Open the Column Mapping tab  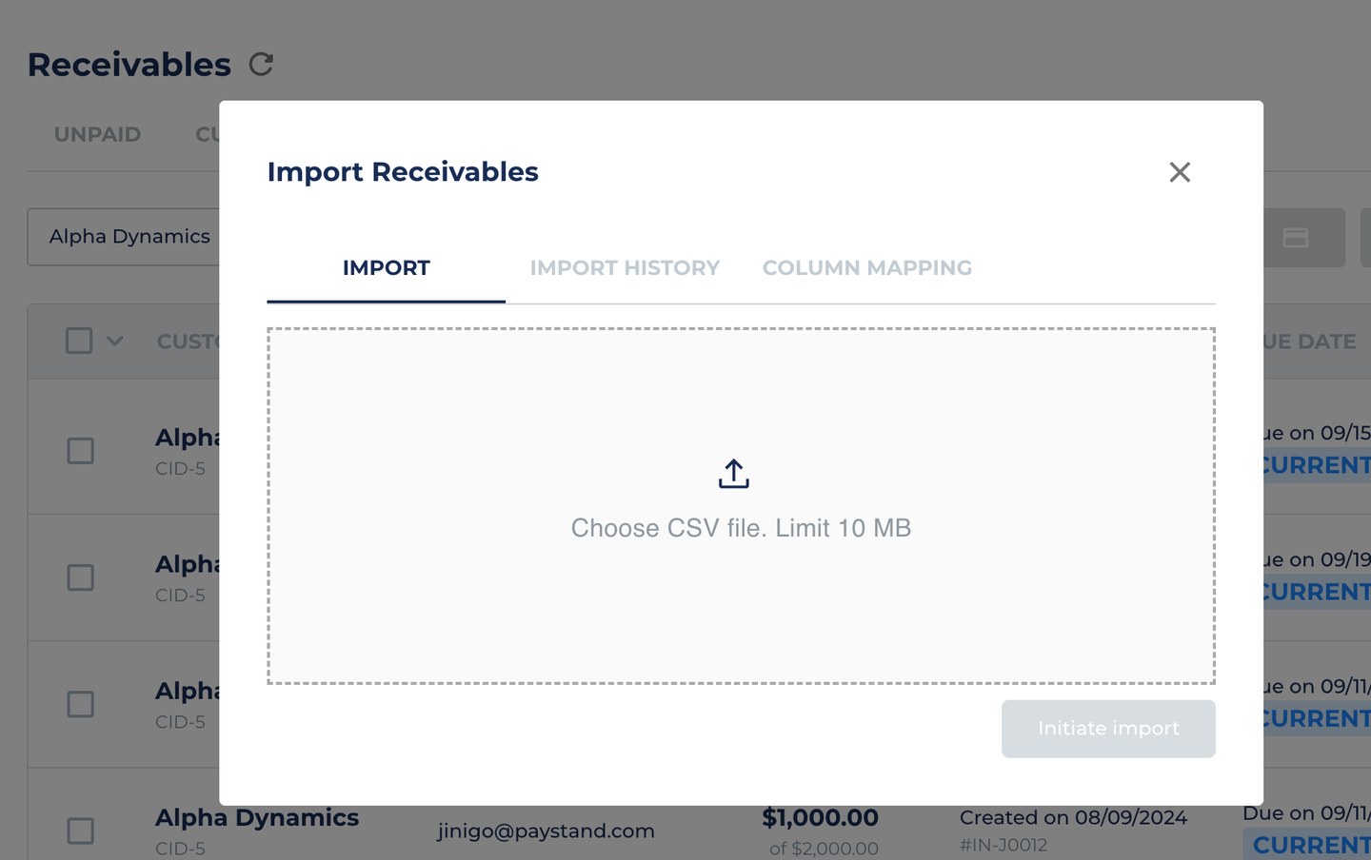867,268
